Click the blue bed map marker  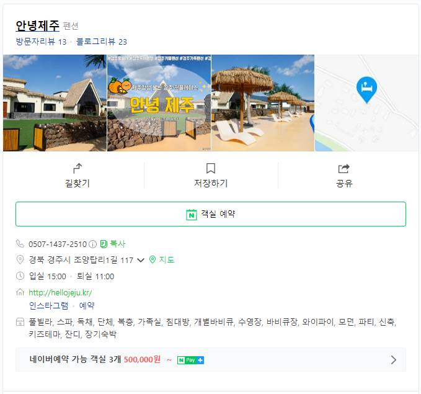point(366,90)
